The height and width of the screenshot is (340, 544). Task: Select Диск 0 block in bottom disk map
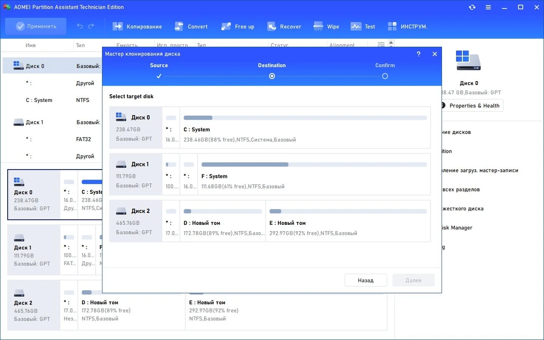34,194
